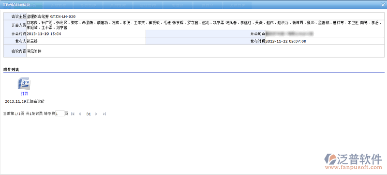Open the Word document attachment icon

(24, 83)
